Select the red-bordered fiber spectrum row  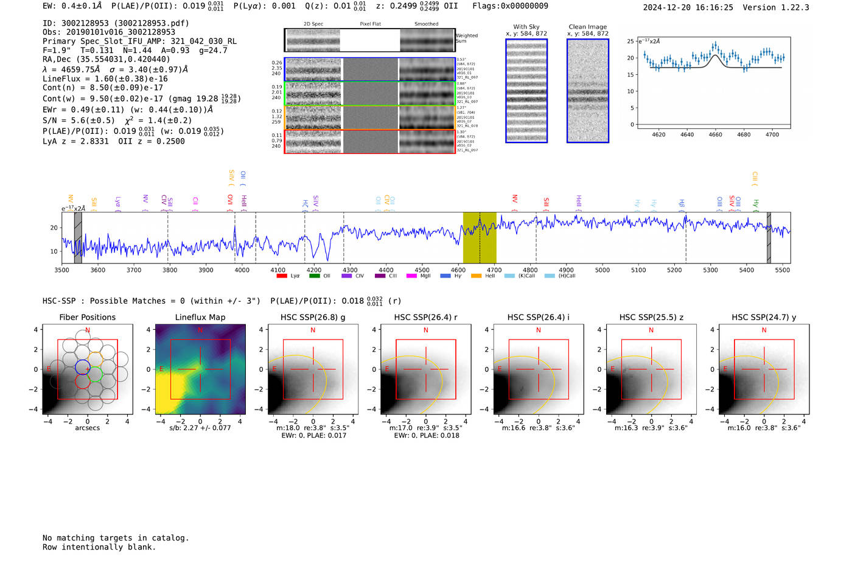tap(369, 142)
